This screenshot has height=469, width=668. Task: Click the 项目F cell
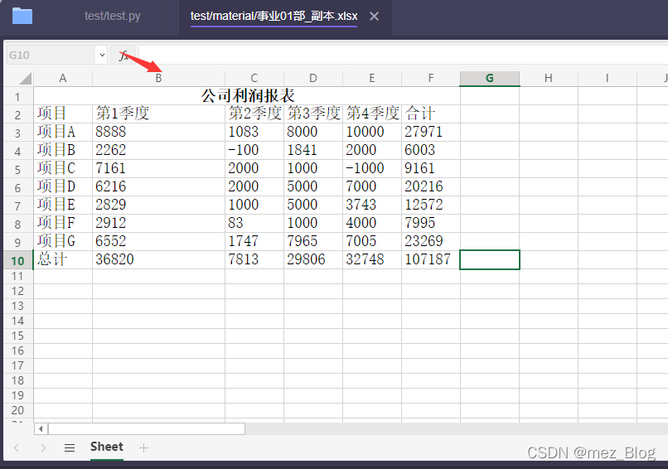click(63, 223)
